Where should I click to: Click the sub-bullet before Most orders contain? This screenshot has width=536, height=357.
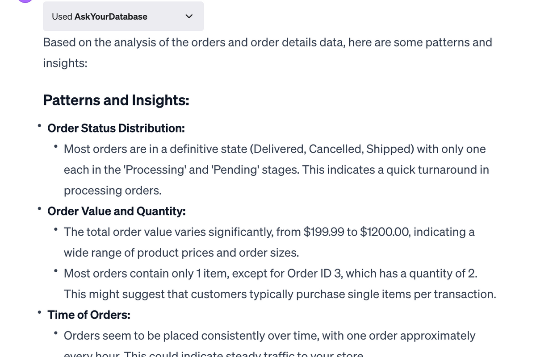(x=56, y=270)
